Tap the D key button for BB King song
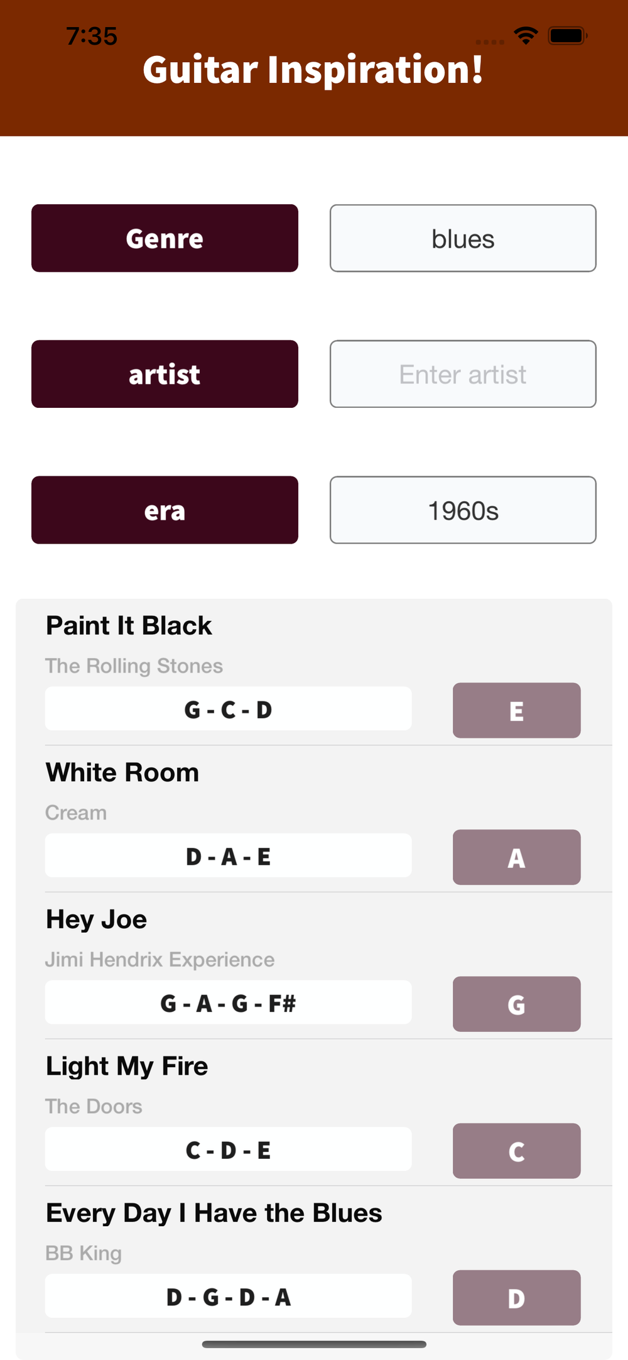 click(x=516, y=1297)
